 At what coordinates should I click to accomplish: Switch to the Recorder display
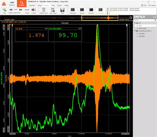coord(73,10)
